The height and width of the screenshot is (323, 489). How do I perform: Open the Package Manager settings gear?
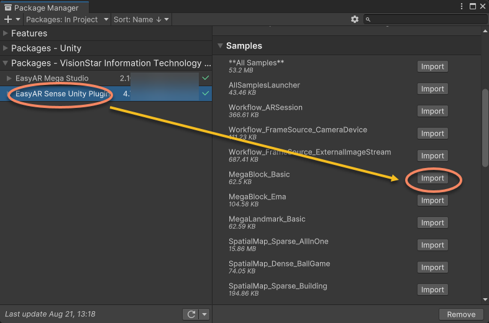(355, 19)
